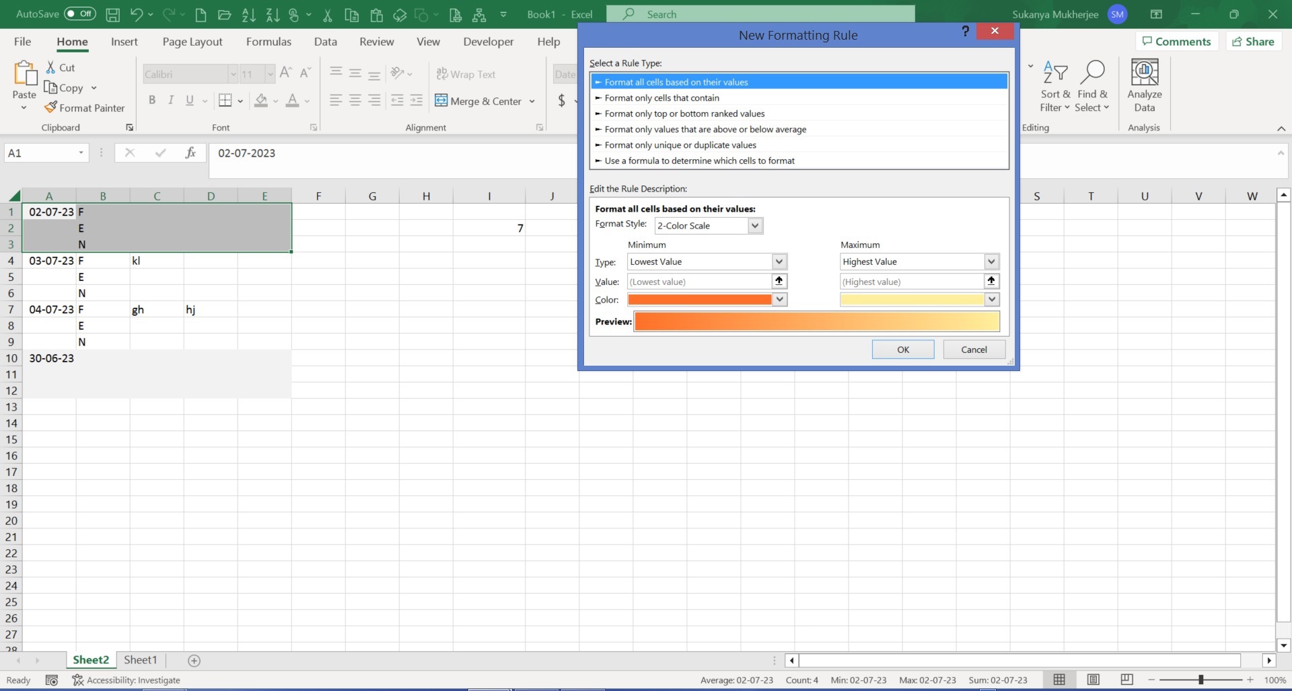This screenshot has width=1292, height=691.
Task: Click Sort A to Z icon
Action: [249, 14]
